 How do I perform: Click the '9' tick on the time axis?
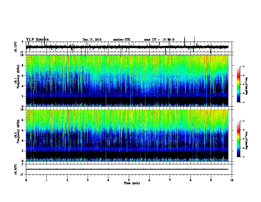[x=211, y=180]
